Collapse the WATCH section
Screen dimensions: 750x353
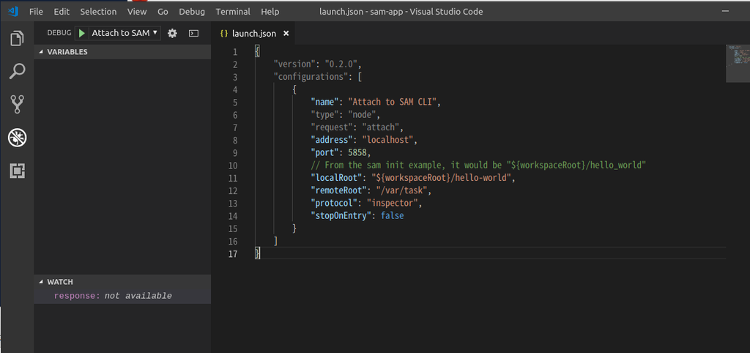[122, 282]
